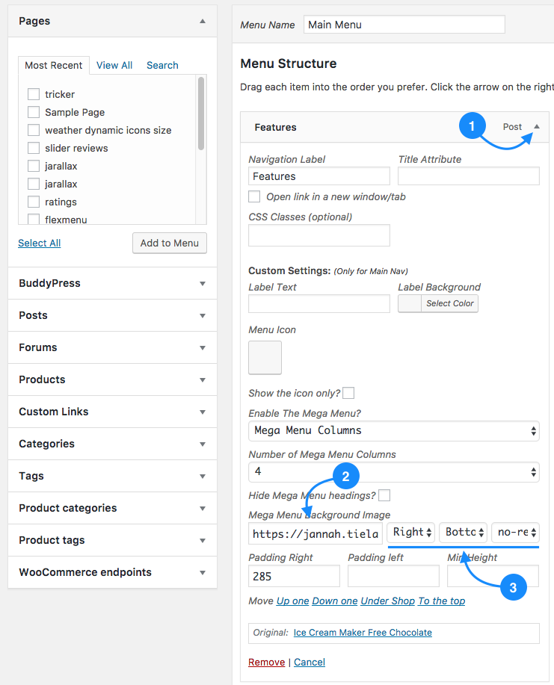Screen dimensions: 554x685
Task: Switch to the Most Recent tab
Action: pyautogui.click(x=53, y=65)
